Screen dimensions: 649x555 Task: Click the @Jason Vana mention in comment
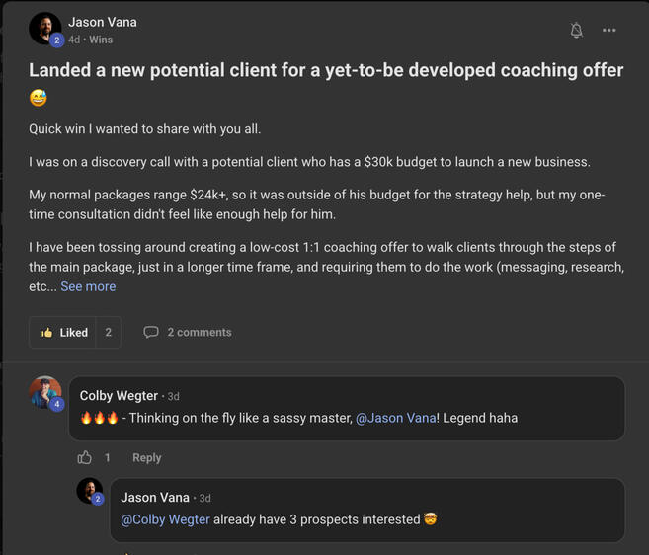point(395,418)
